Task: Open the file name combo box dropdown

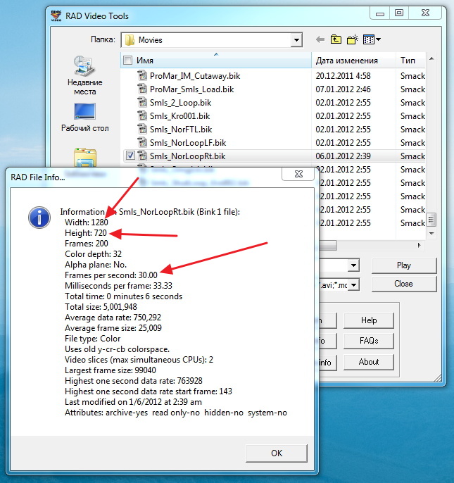Action: 353,265
